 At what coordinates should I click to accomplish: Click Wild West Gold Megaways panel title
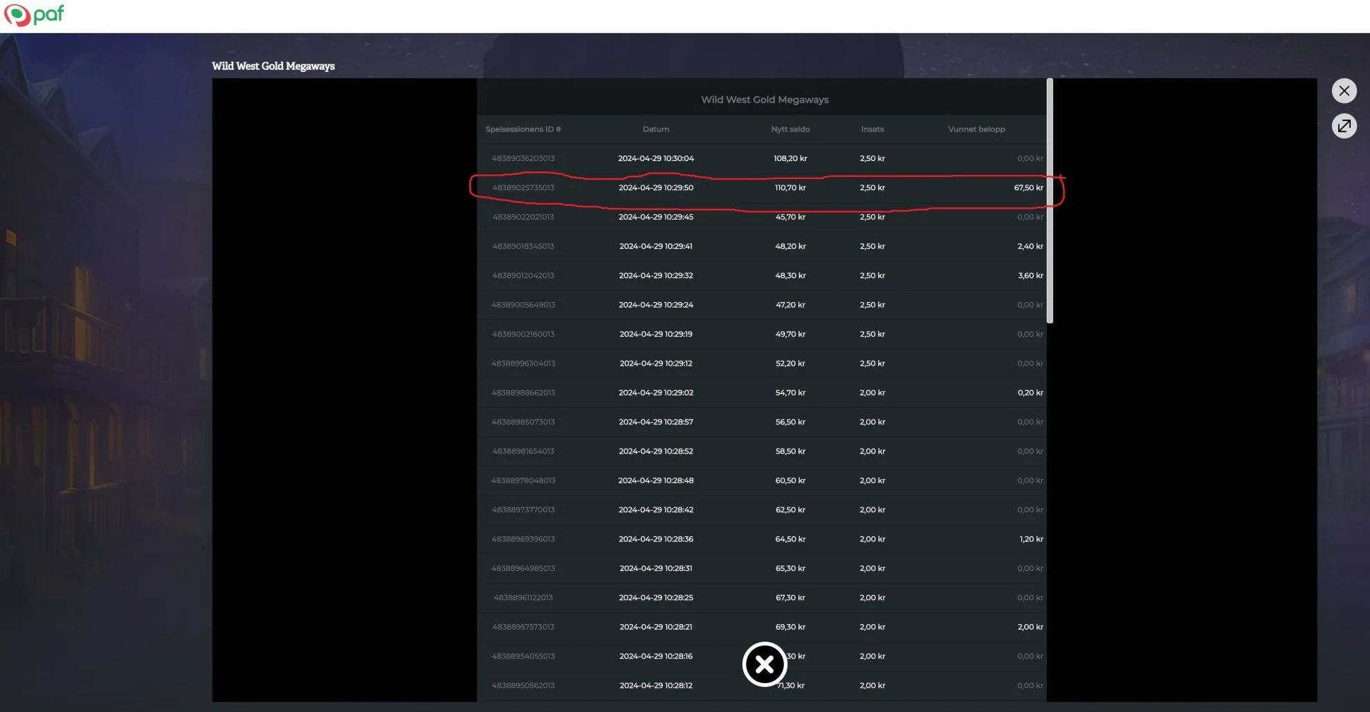point(765,100)
